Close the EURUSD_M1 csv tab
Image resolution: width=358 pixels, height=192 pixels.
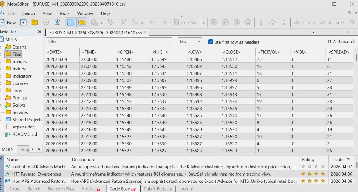[145, 32]
